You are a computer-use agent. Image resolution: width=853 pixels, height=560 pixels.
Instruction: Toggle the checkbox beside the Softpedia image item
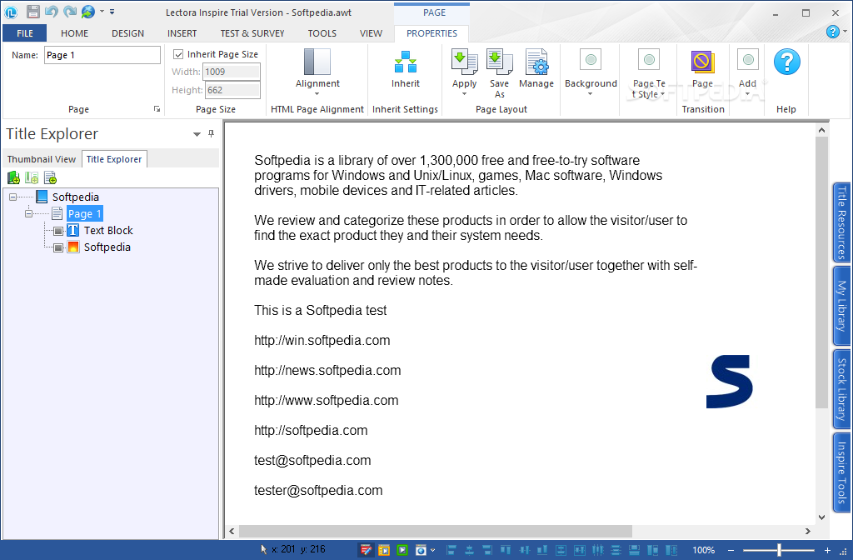(x=58, y=247)
